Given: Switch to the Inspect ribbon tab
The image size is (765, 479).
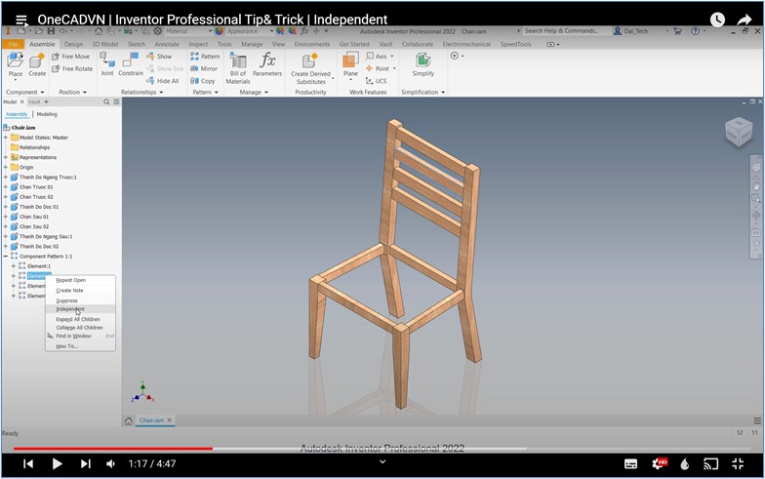Looking at the screenshot, I should [x=198, y=44].
